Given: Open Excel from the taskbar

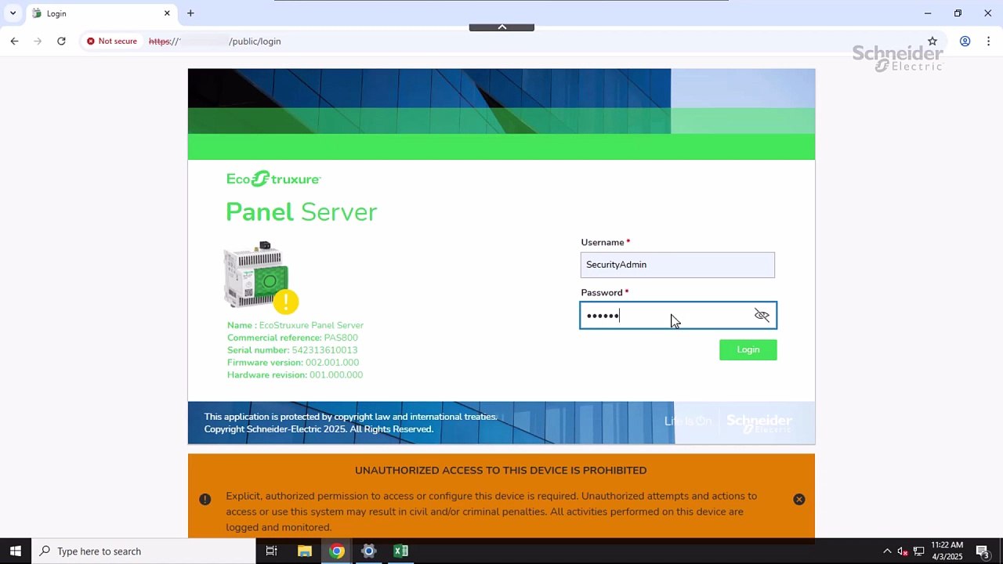Looking at the screenshot, I should [x=401, y=551].
